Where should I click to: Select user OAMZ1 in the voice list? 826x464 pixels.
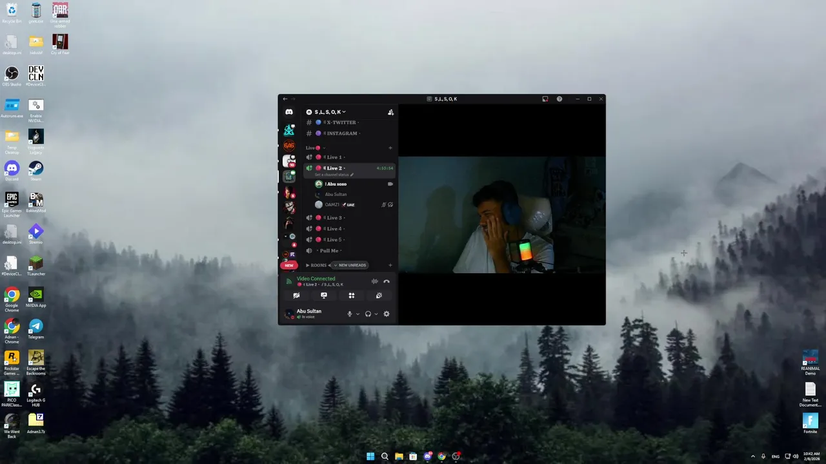(x=354, y=205)
